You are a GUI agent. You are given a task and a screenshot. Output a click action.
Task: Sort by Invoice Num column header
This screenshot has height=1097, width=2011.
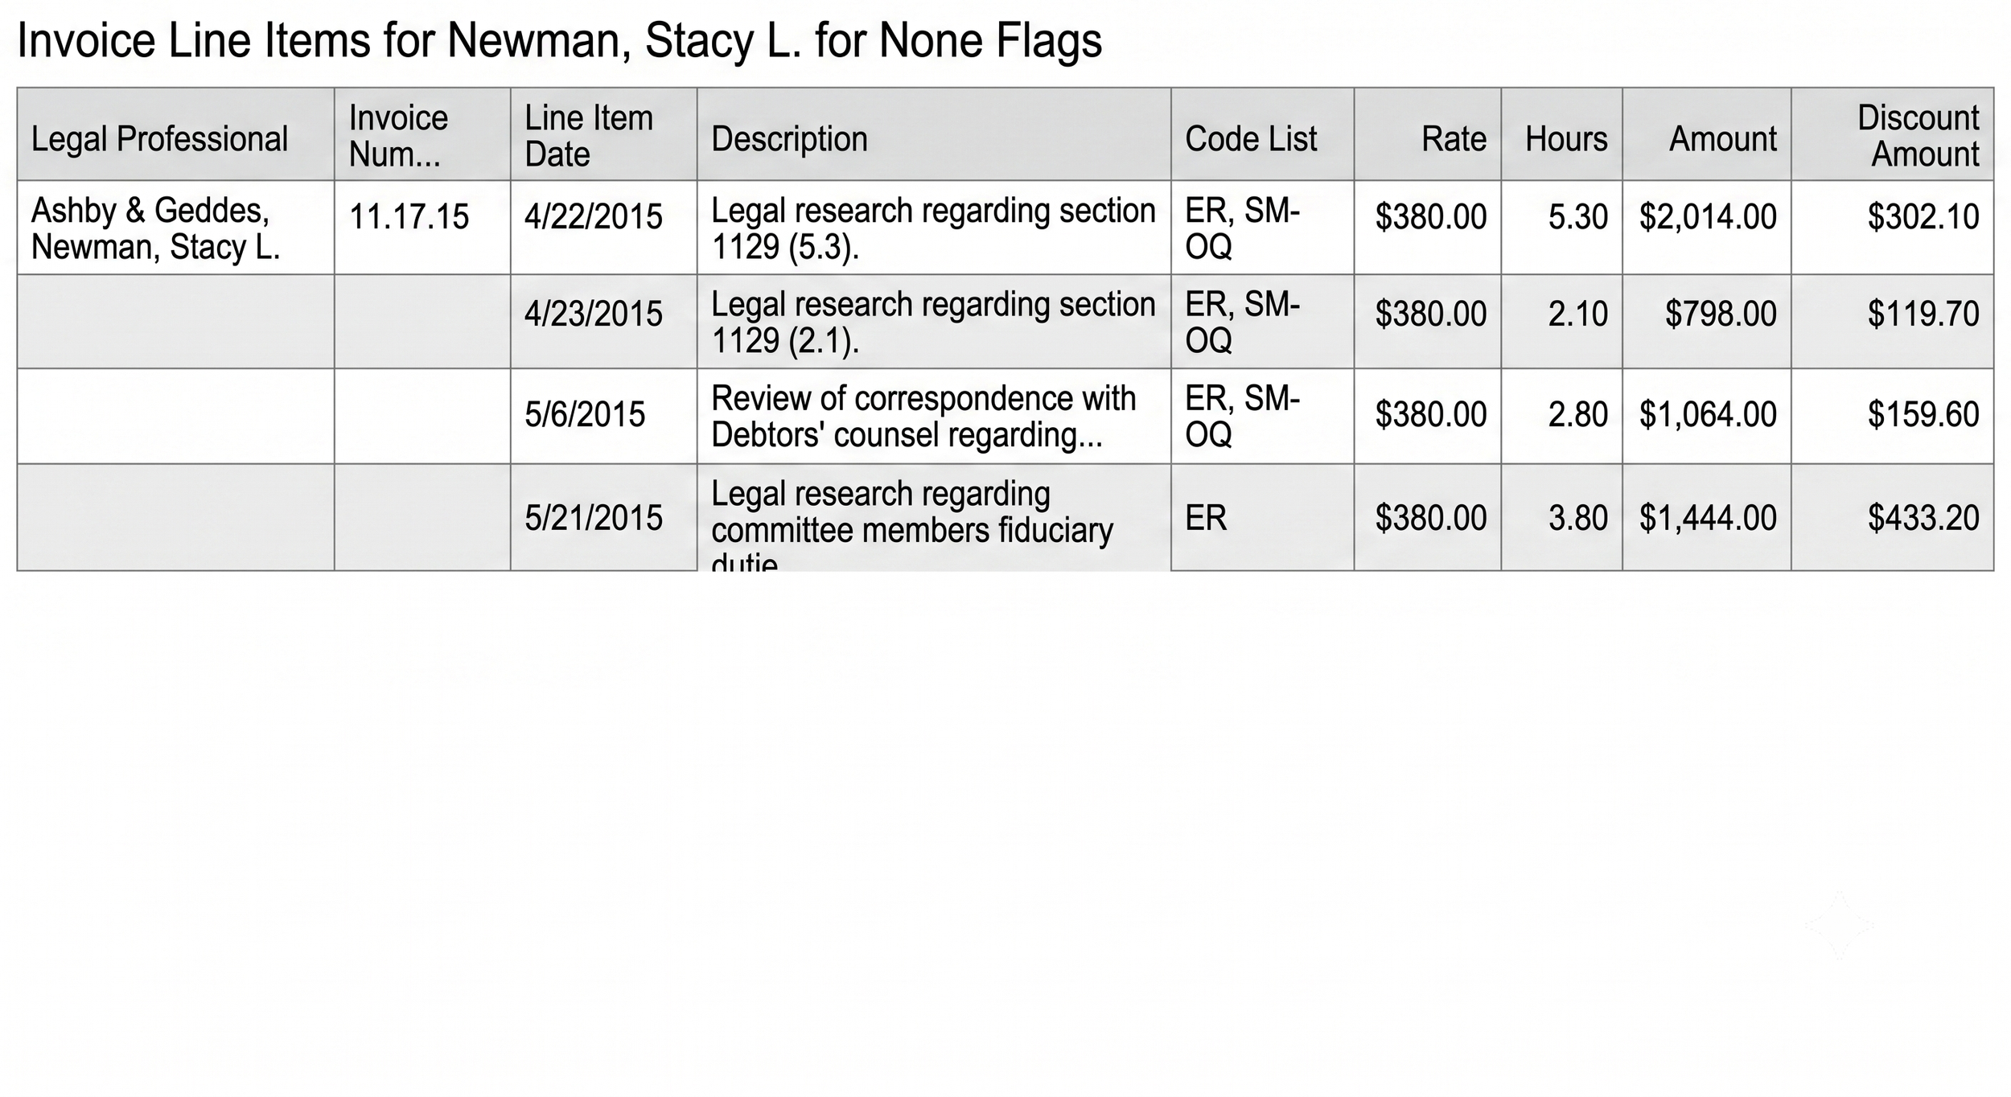point(422,134)
